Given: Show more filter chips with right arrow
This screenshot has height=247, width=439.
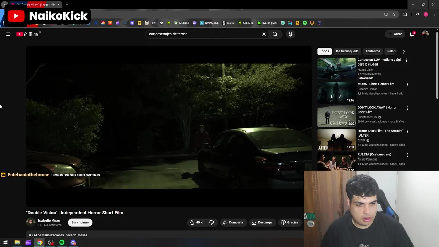Looking at the screenshot, I should pyautogui.click(x=404, y=51).
